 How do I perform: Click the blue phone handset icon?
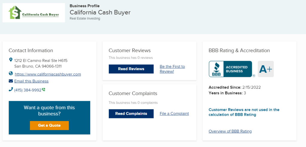coord(11,89)
